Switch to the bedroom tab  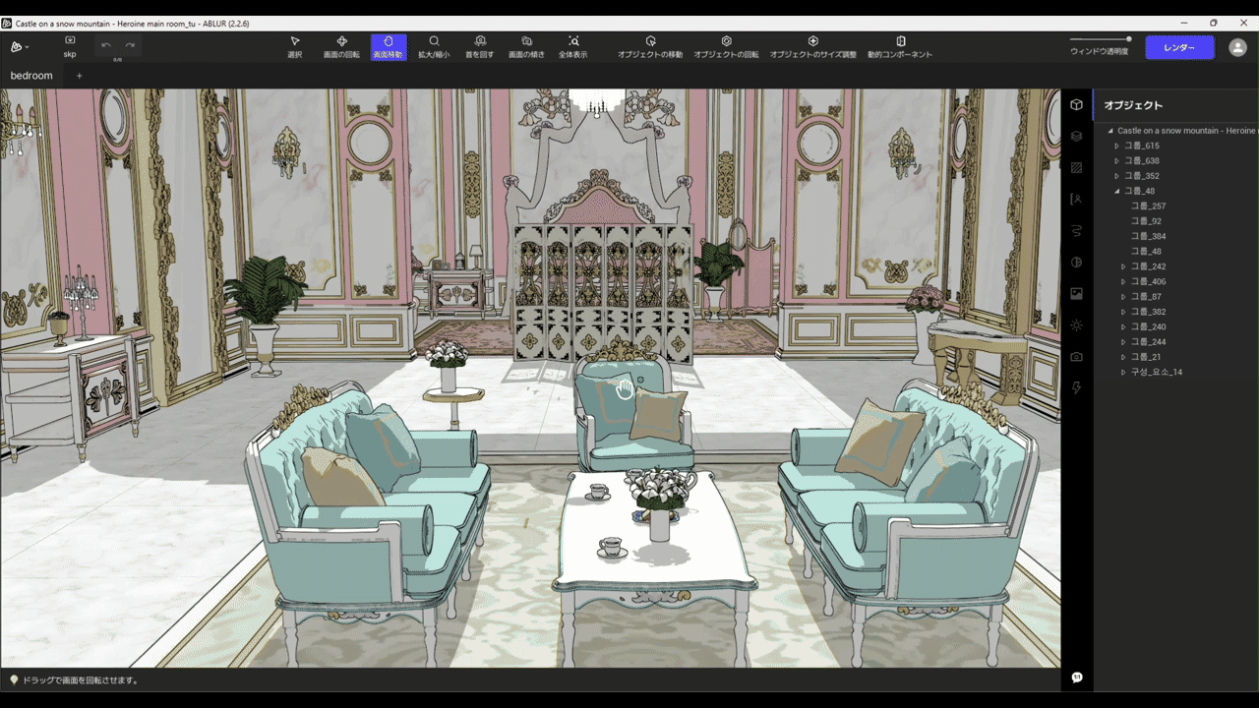pos(31,76)
